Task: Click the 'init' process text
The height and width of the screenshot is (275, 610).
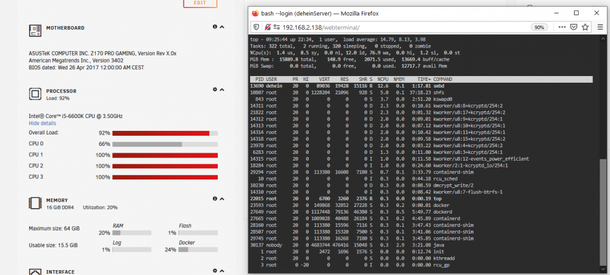Action: pos(439,252)
